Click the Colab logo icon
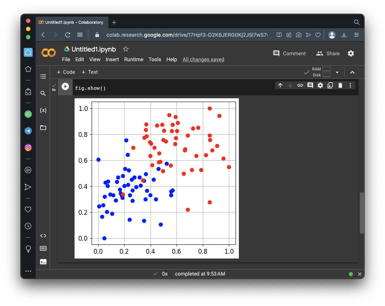 (49, 53)
